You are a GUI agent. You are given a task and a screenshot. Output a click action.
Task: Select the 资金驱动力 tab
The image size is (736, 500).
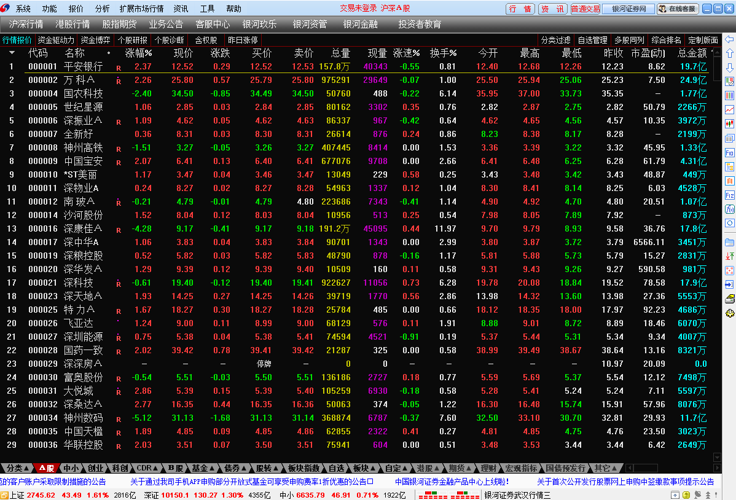56,41
